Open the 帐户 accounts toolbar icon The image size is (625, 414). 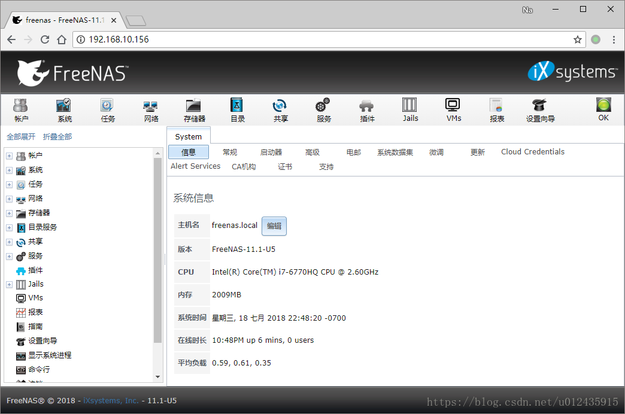pos(21,109)
